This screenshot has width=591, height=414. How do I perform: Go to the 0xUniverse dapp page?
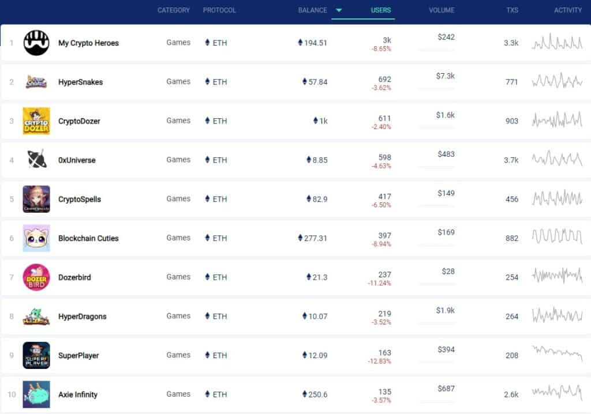(x=77, y=160)
